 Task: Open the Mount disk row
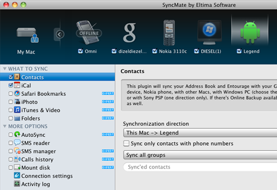point(58,167)
